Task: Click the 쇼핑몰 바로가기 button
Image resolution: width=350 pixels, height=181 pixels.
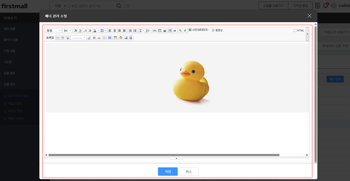Action: 273,6
